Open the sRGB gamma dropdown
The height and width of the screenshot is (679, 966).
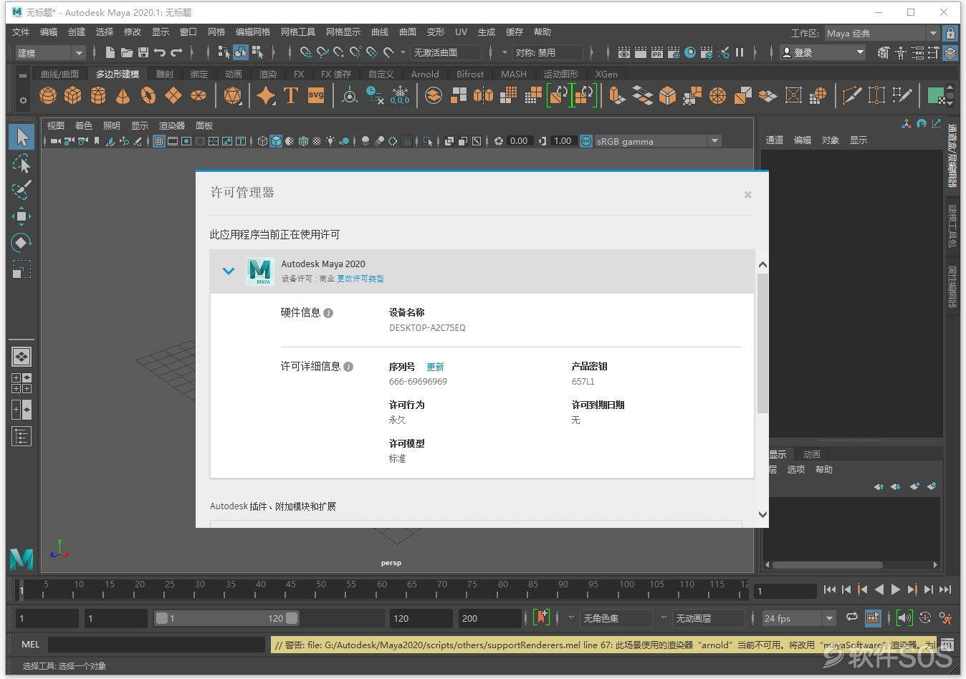click(x=657, y=141)
